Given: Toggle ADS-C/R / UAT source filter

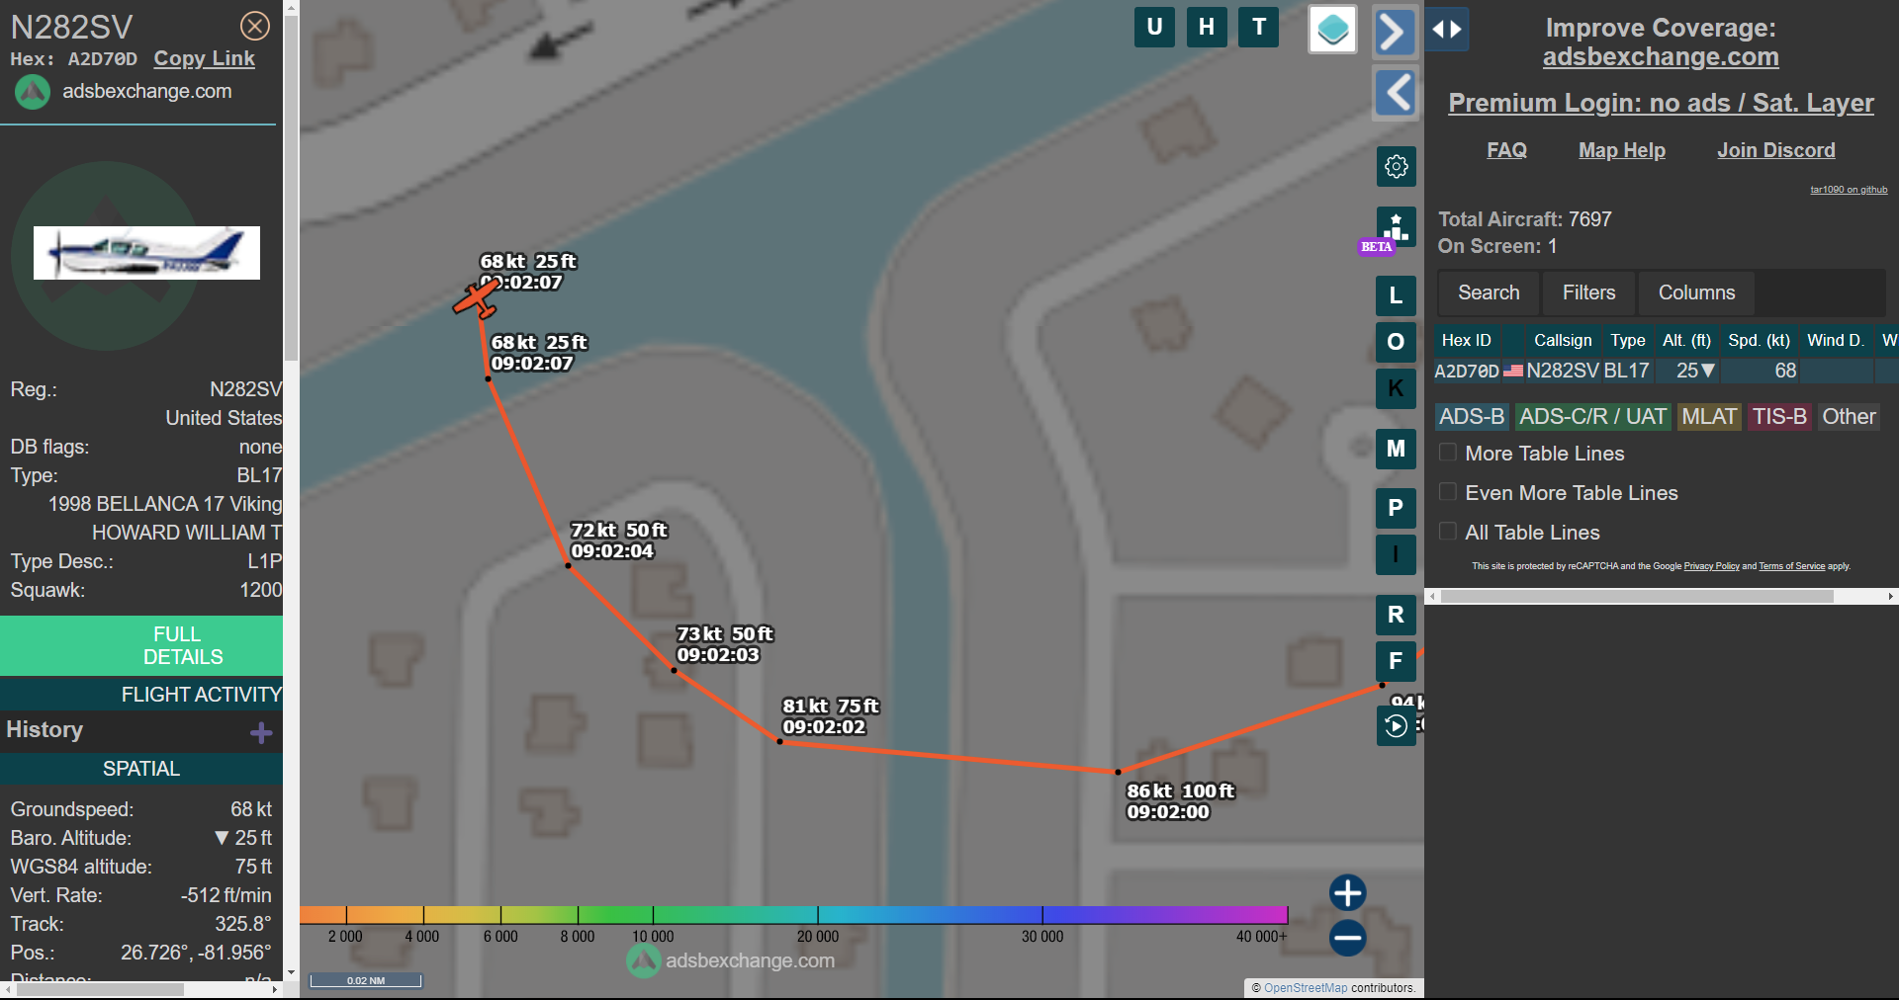Looking at the screenshot, I should (x=1592, y=417).
